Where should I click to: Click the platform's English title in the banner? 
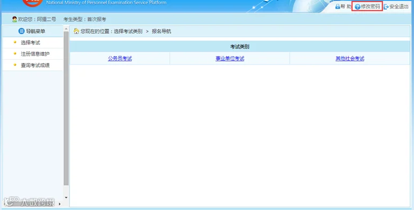[x=106, y=3]
